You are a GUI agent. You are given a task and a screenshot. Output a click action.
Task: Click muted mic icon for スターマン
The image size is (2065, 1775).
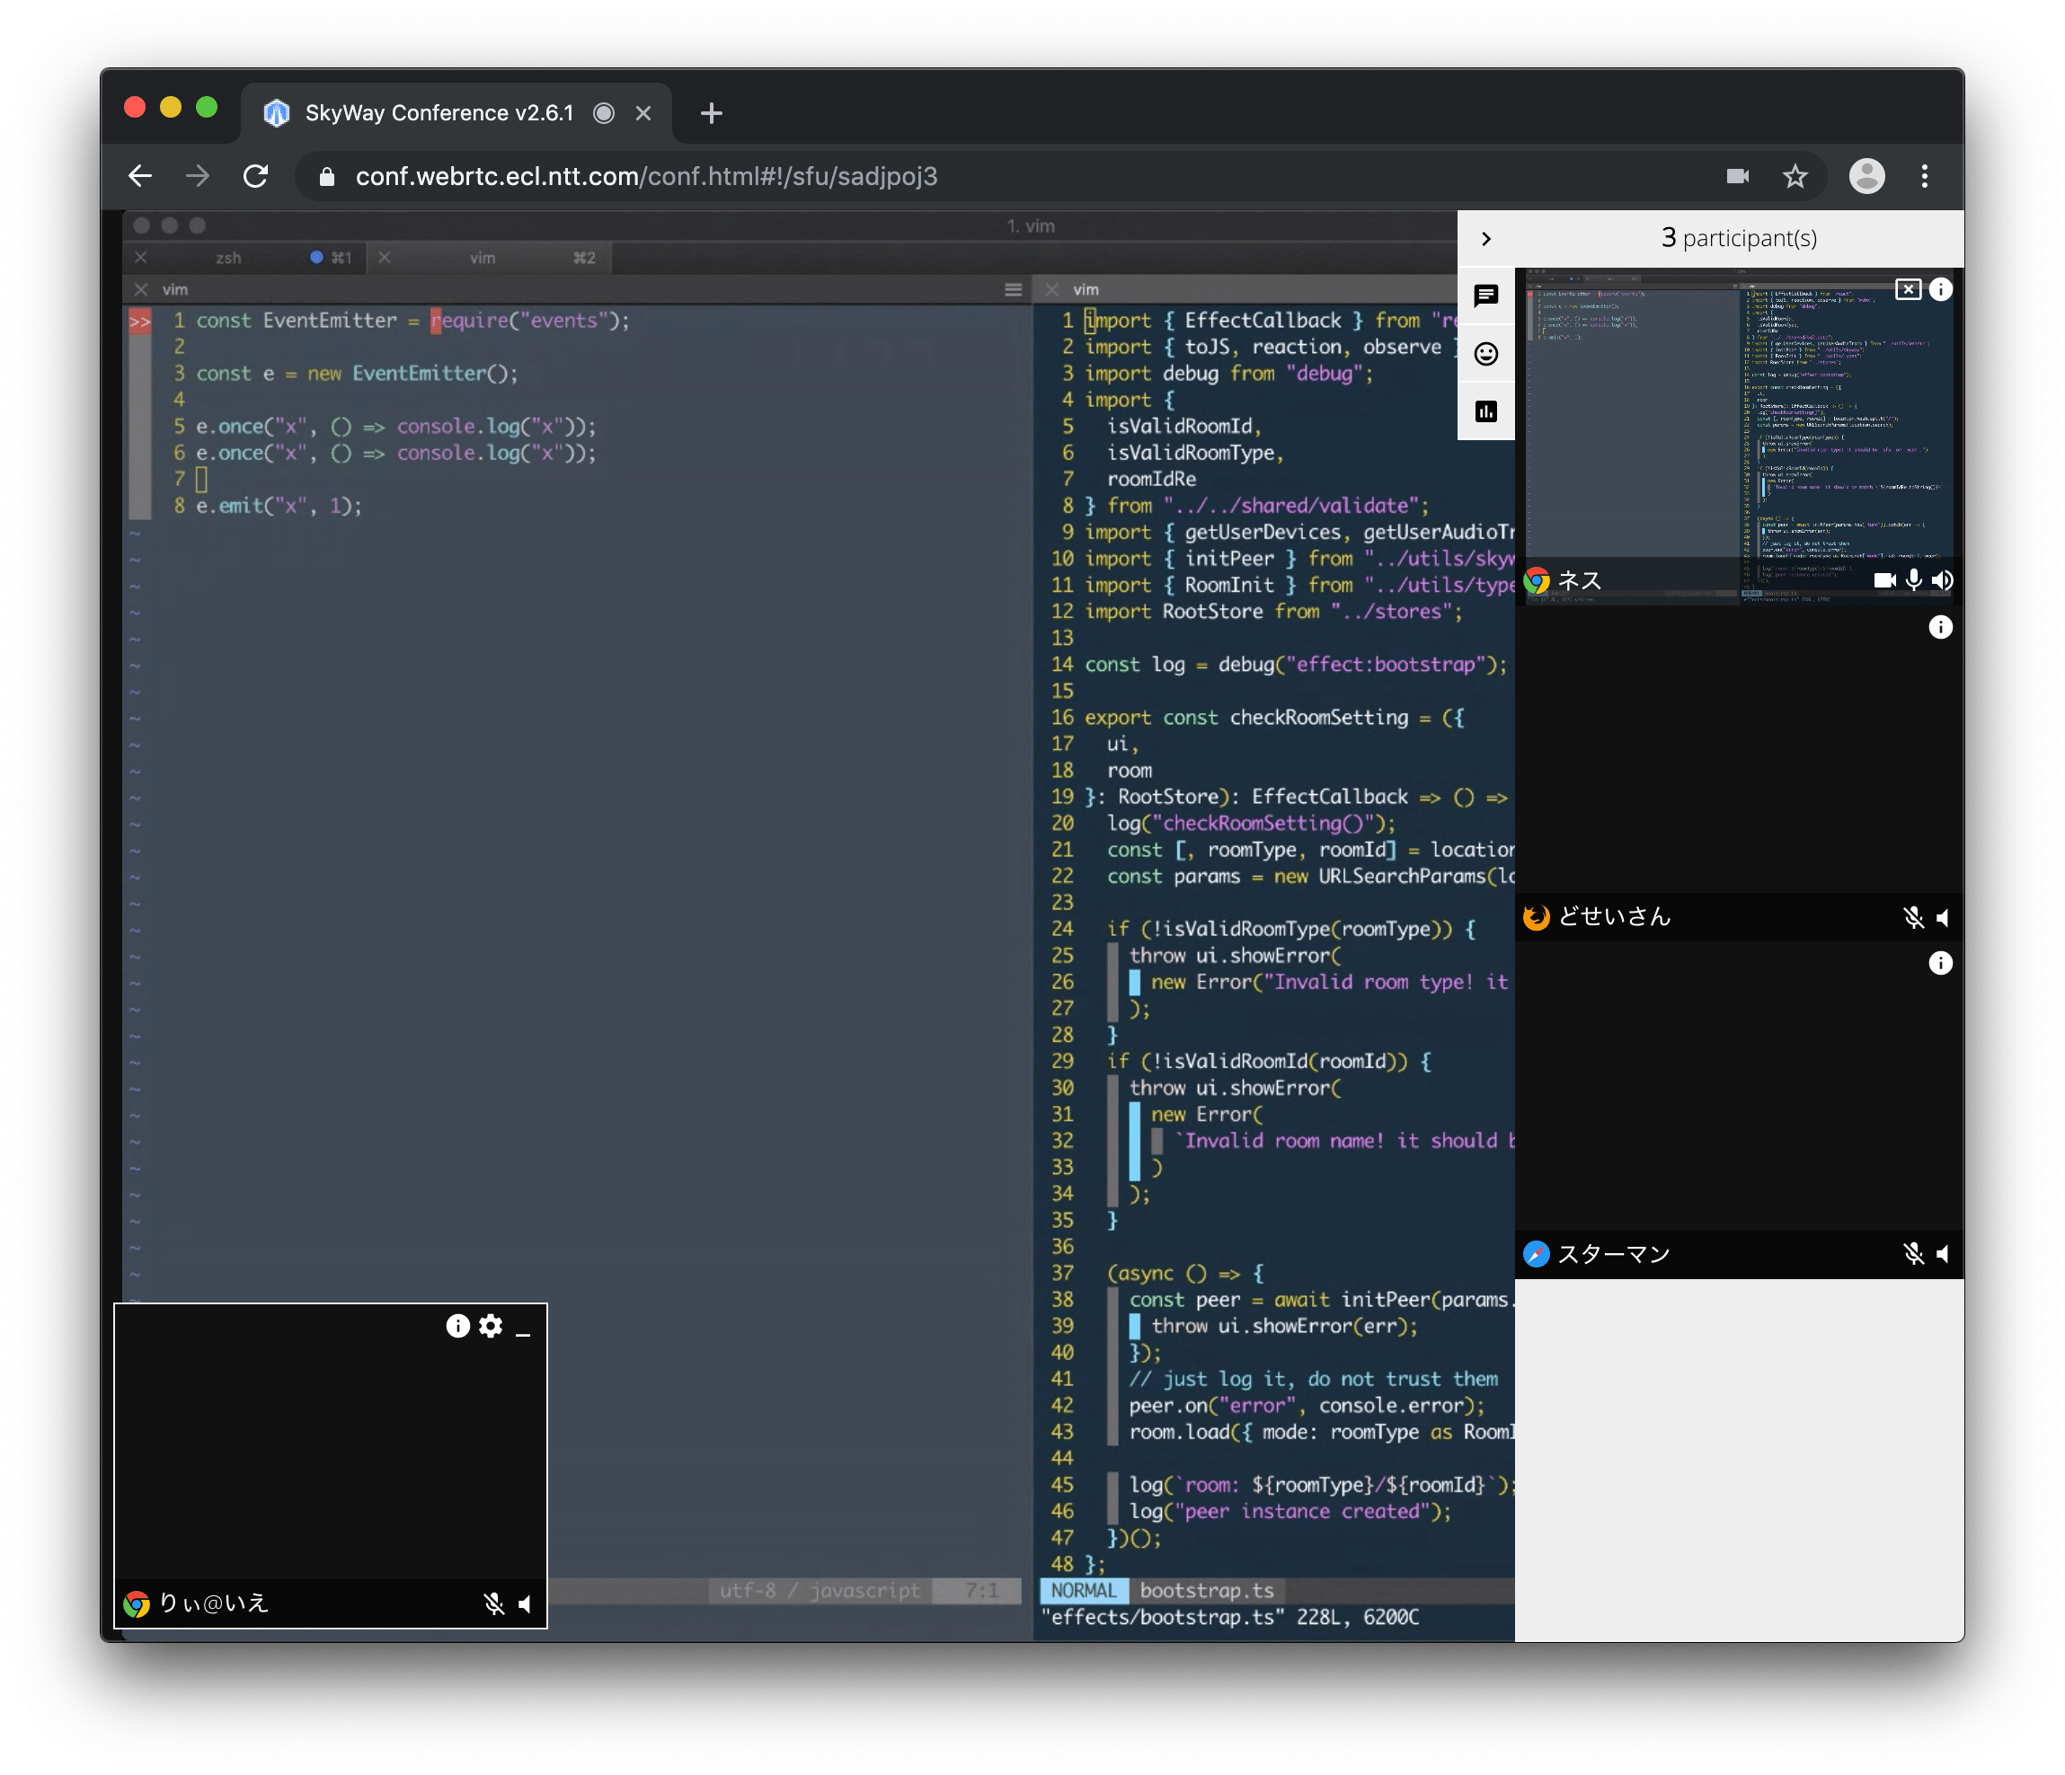[1913, 1254]
